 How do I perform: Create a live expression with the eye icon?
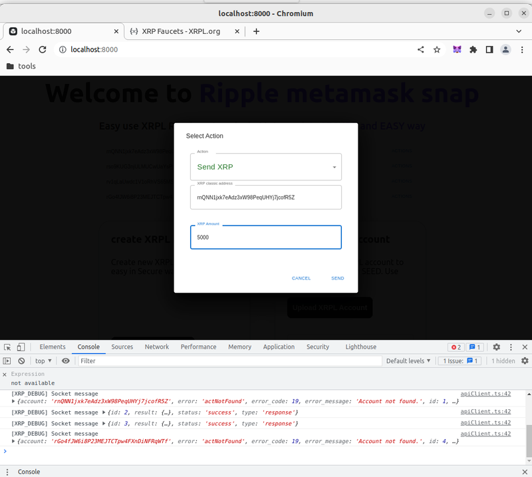point(65,361)
